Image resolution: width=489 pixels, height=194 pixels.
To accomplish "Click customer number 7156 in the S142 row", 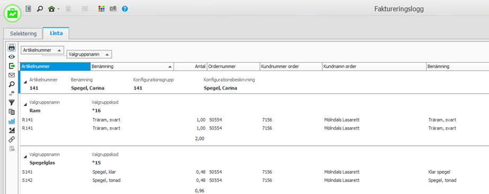I will [x=267, y=180].
